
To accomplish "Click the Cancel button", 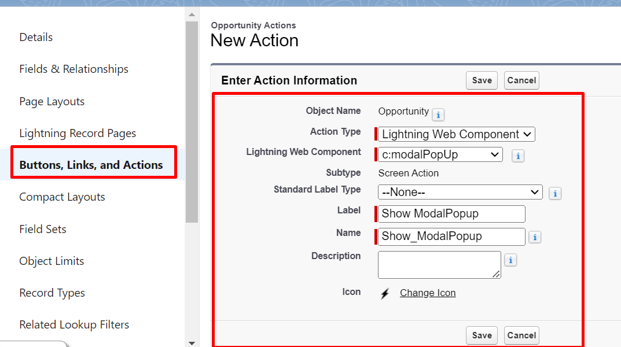I will (x=521, y=80).
